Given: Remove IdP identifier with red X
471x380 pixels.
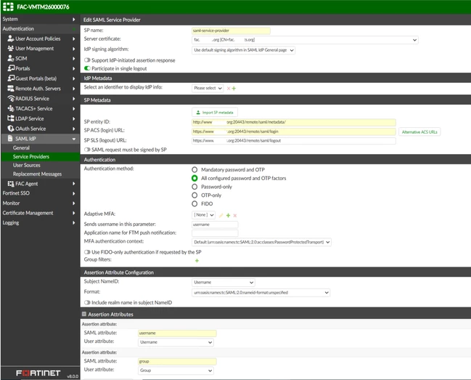Looking at the screenshot, I should (229, 89).
